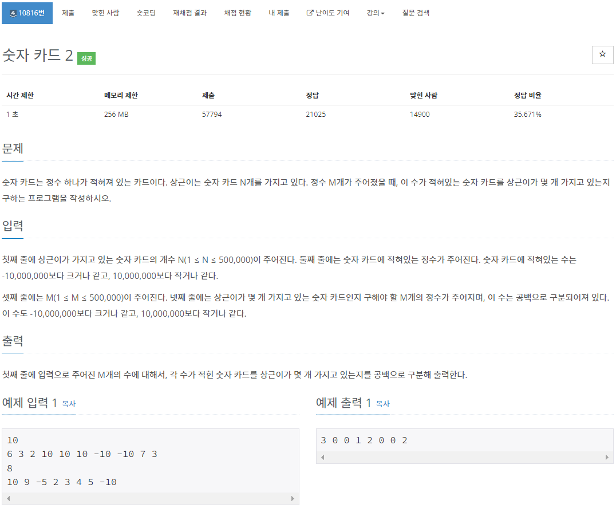Click the sample input line starting 6 3 2 10

[82, 454]
